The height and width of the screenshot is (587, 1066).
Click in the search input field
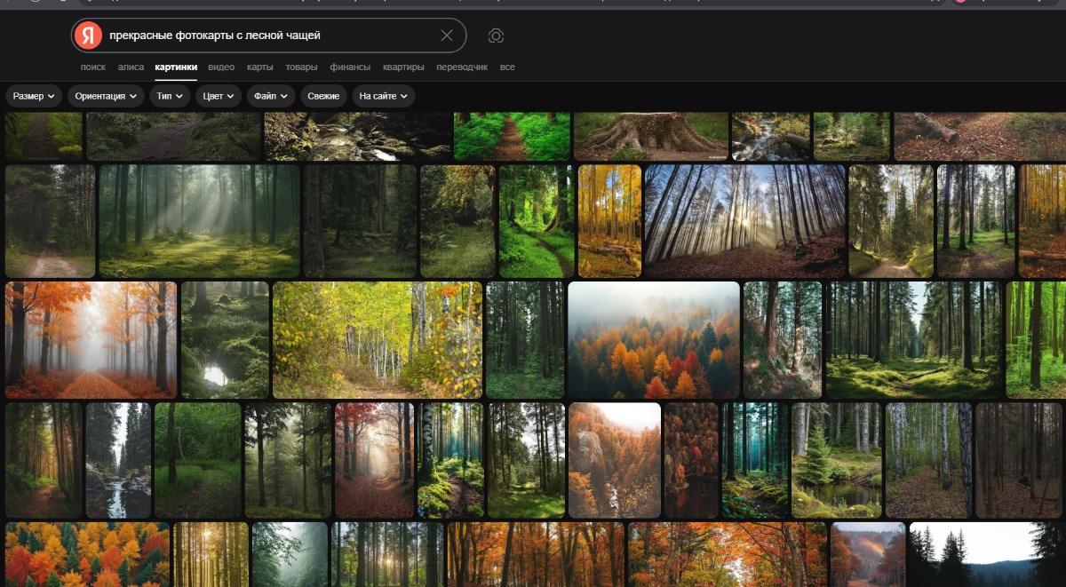point(266,36)
